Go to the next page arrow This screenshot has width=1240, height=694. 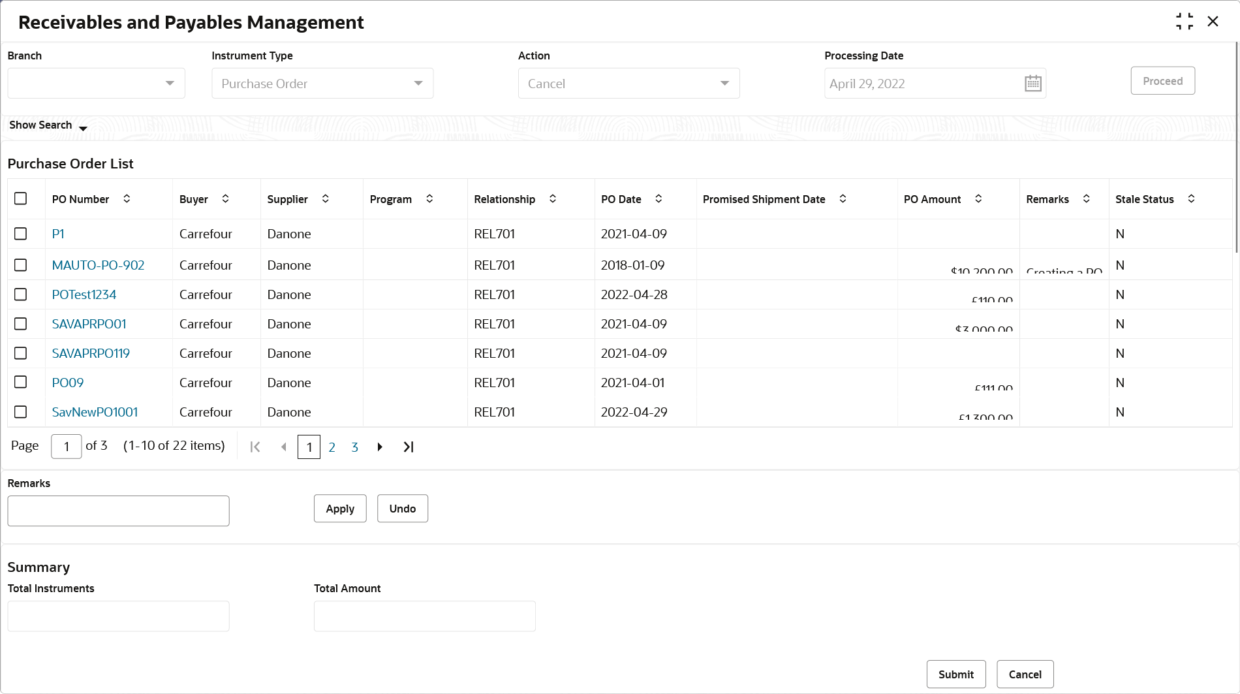click(x=380, y=447)
